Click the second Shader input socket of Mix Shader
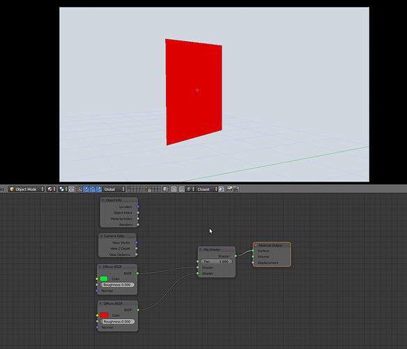Screen dimensions: 407x349 (197, 274)
